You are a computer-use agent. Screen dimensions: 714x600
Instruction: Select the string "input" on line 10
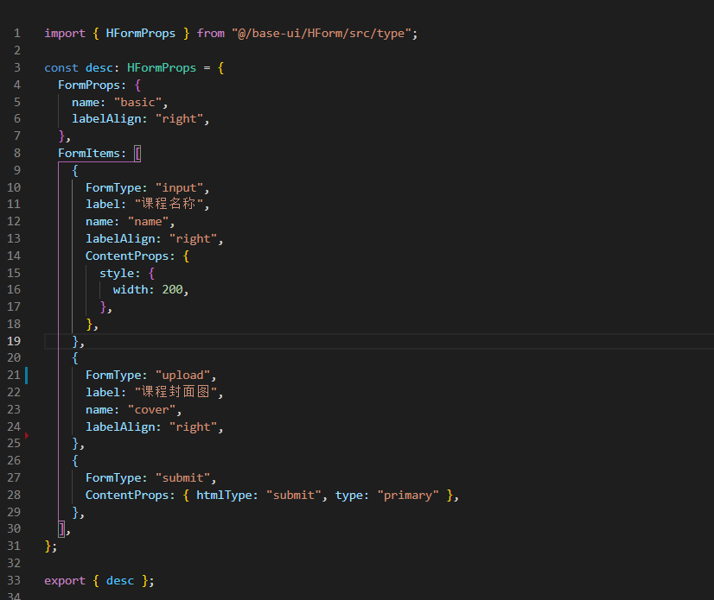179,187
